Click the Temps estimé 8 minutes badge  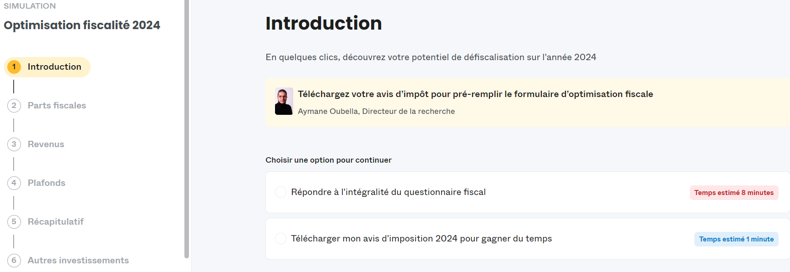[734, 192]
